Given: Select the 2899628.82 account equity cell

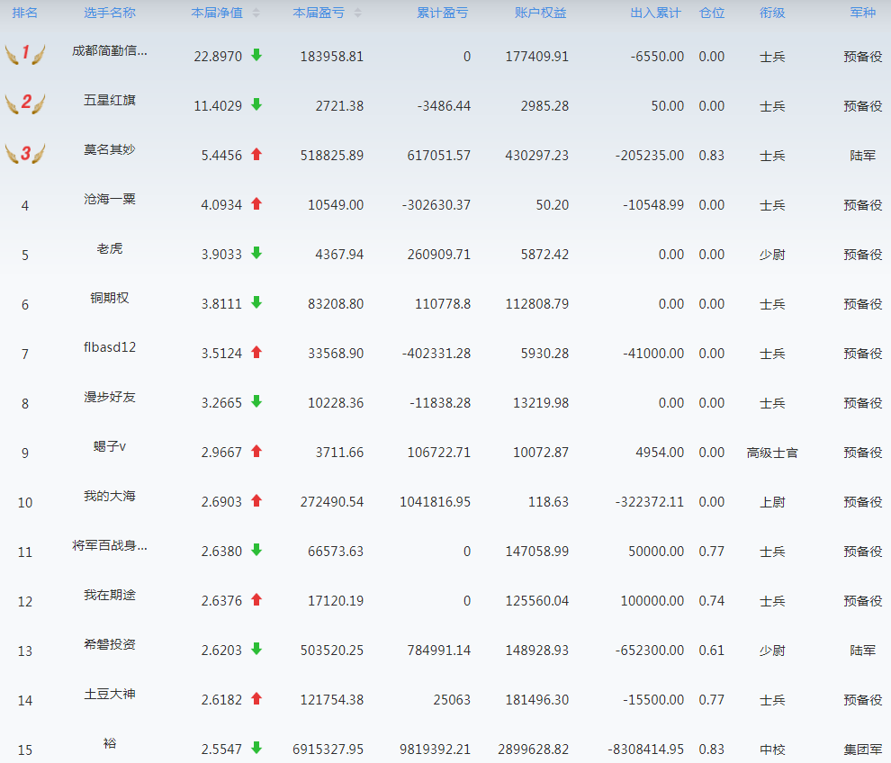Looking at the screenshot, I should (533, 750).
